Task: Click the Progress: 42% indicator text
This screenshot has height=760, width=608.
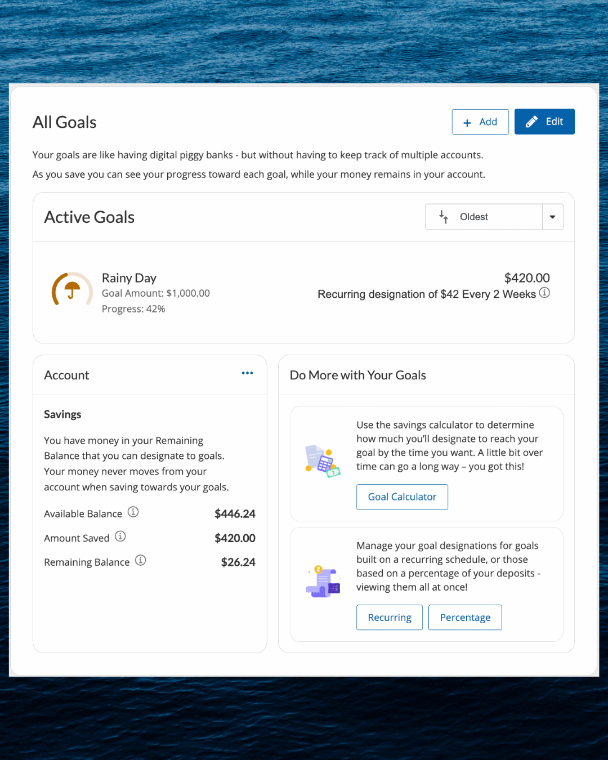Action: pyautogui.click(x=133, y=309)
